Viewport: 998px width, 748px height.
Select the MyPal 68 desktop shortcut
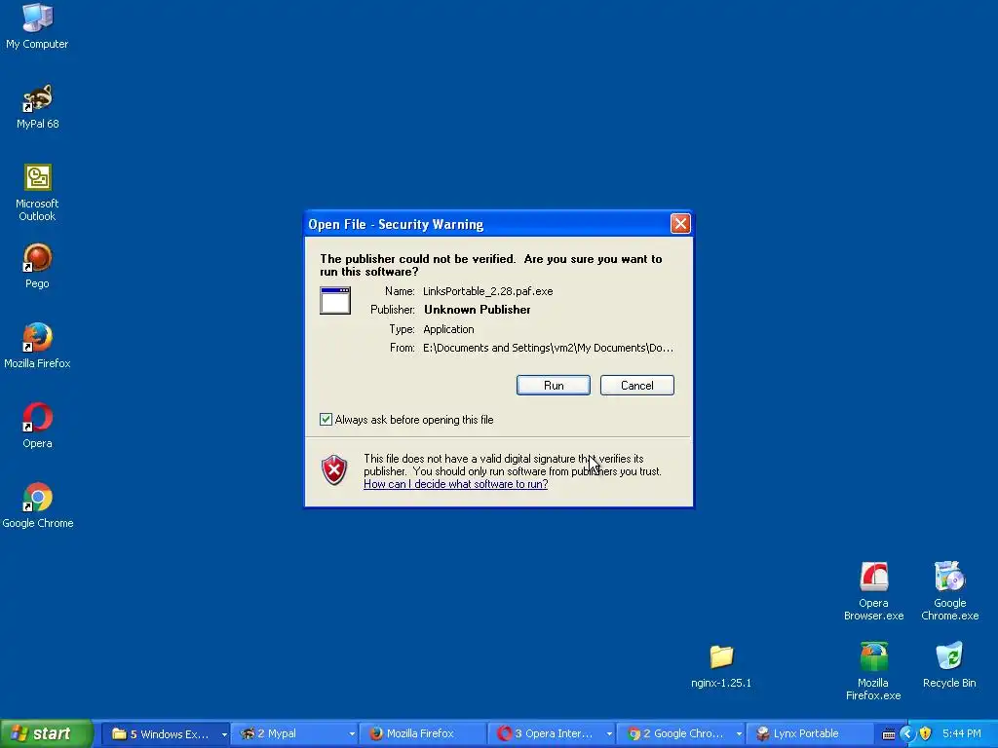click(x=37, y=105)
